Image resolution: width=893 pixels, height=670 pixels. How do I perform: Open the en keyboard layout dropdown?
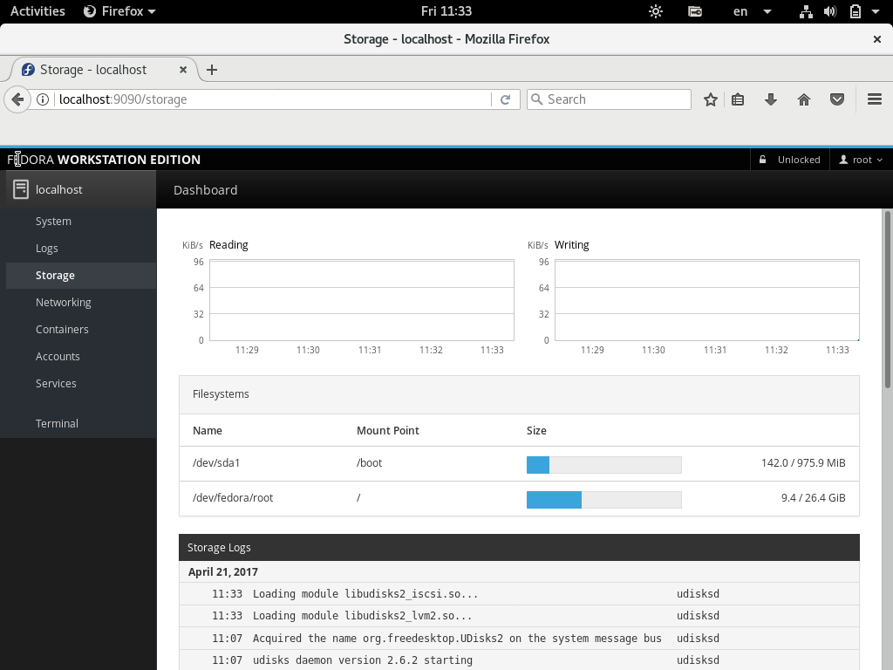click(x=752, y=11)
